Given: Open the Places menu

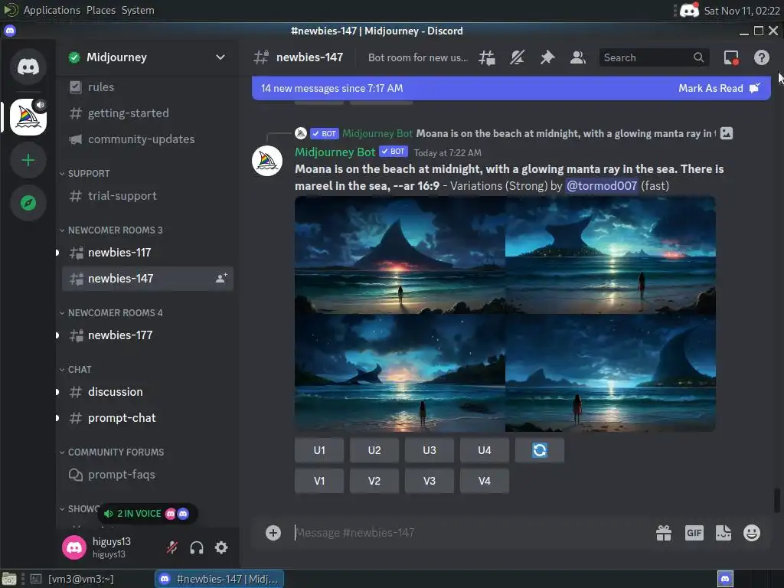Looking at the screenshot, I should (x=101, y=10).
